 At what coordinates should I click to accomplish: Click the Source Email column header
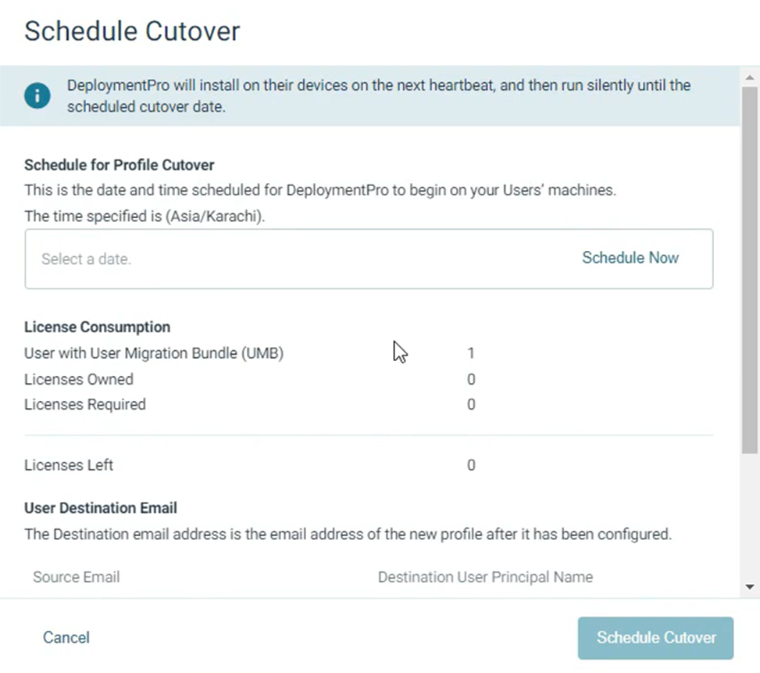[76, 578]
